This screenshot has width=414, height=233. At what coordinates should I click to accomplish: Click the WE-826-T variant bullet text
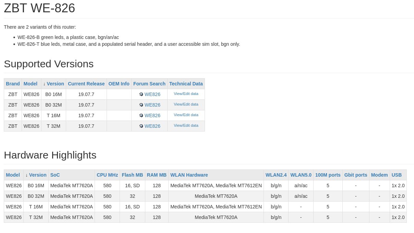coord(129,44)
